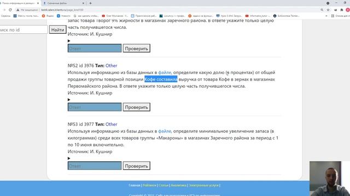The width and height of the screenshot is (350, 196).
Task: Close the first browser tab
Action: [38, 3]
